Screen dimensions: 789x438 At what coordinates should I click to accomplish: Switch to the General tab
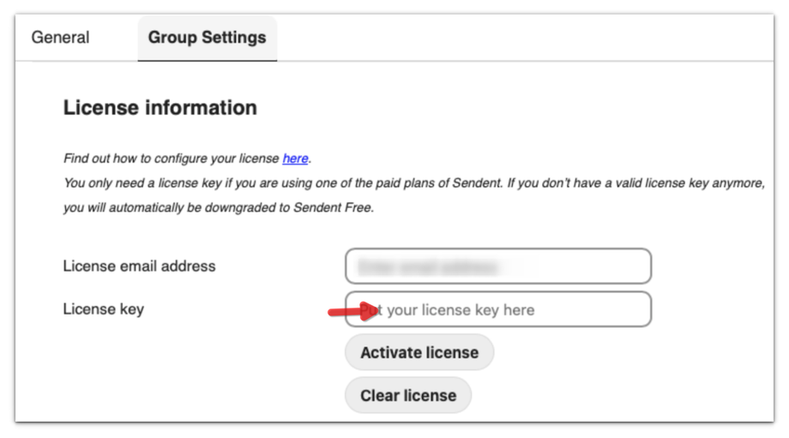[x=60, y=38]
